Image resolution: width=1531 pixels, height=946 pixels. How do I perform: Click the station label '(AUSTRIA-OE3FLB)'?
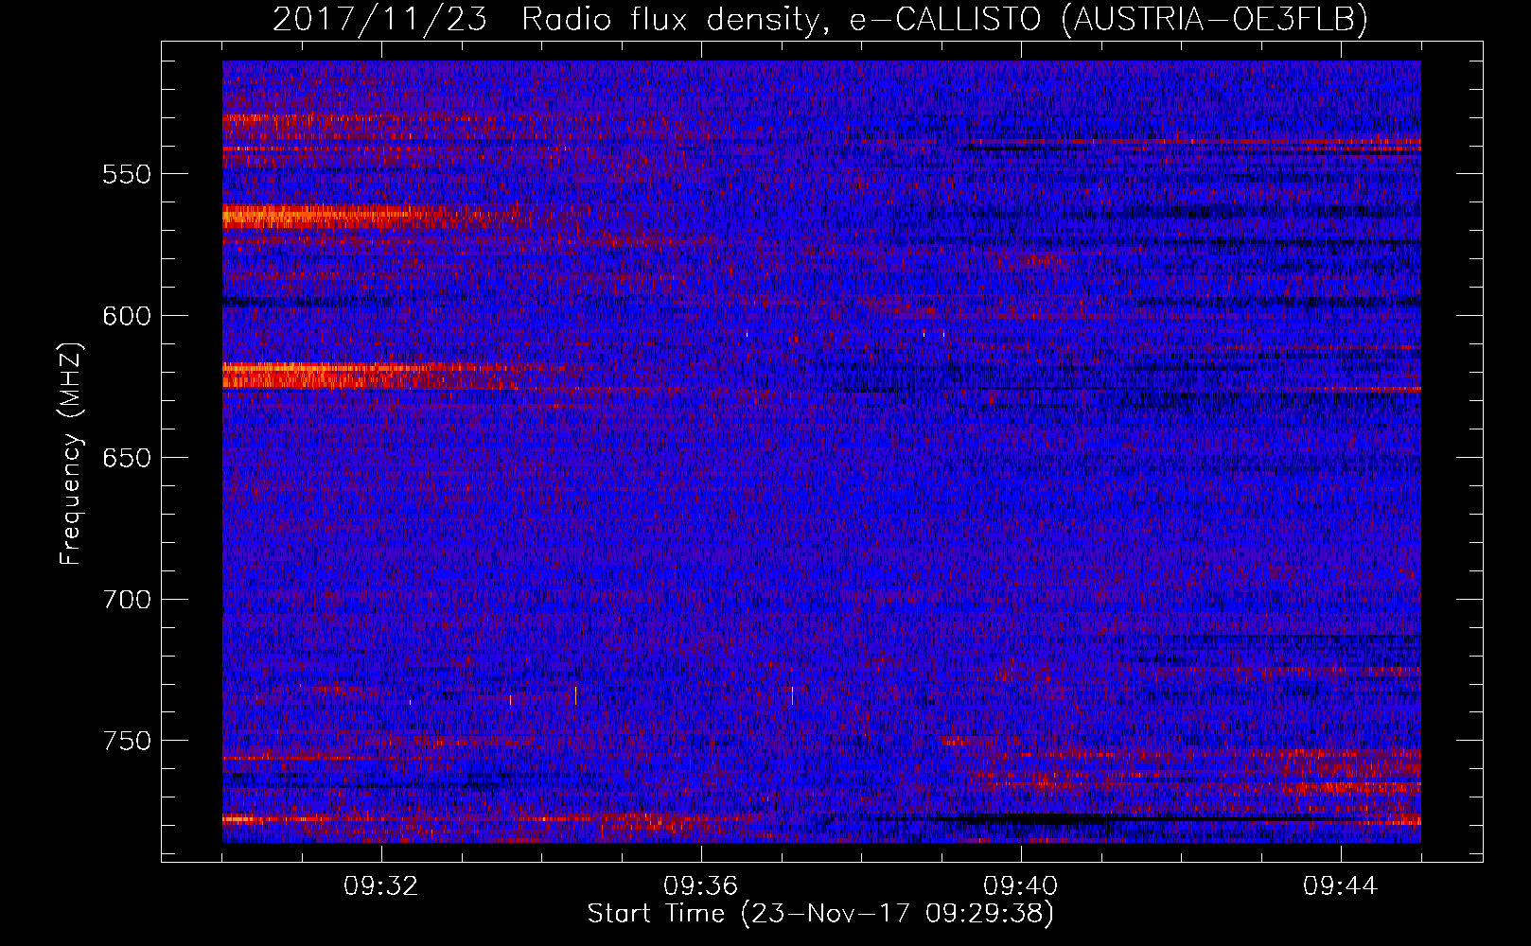point(1214,18)
